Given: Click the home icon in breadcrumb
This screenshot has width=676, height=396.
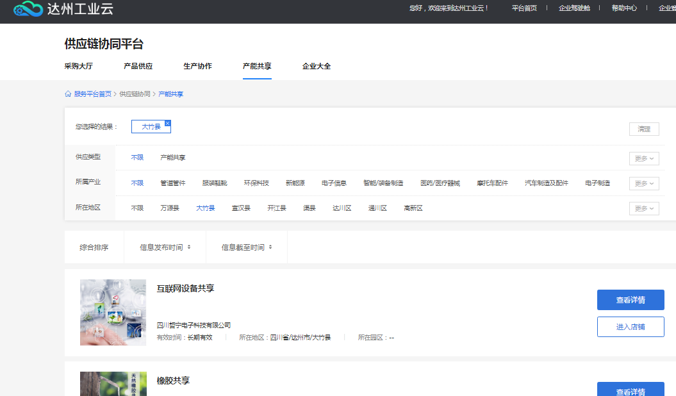Looking at the screenshot, I should (68, 94).
